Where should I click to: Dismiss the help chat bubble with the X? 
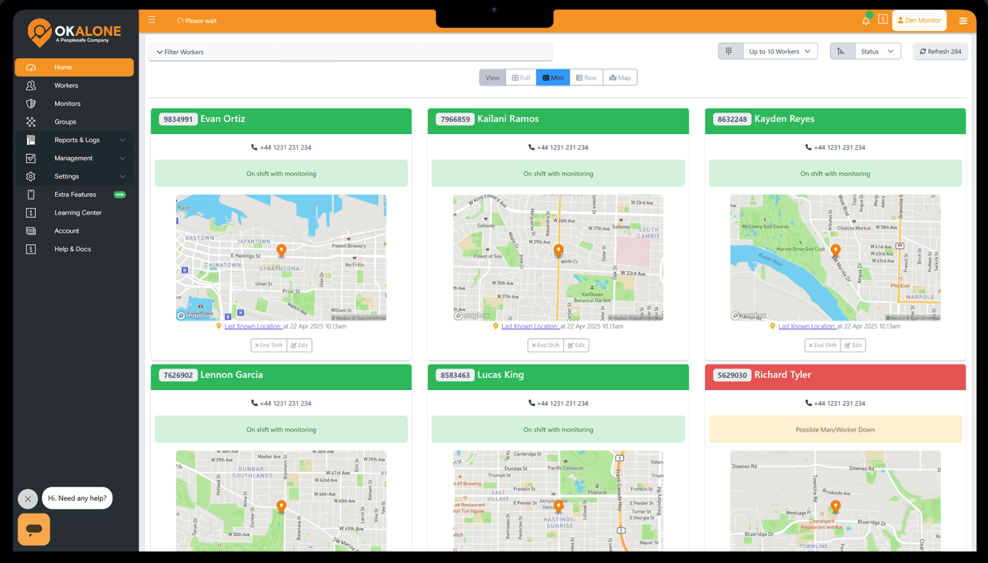click(x=28, y=499)
